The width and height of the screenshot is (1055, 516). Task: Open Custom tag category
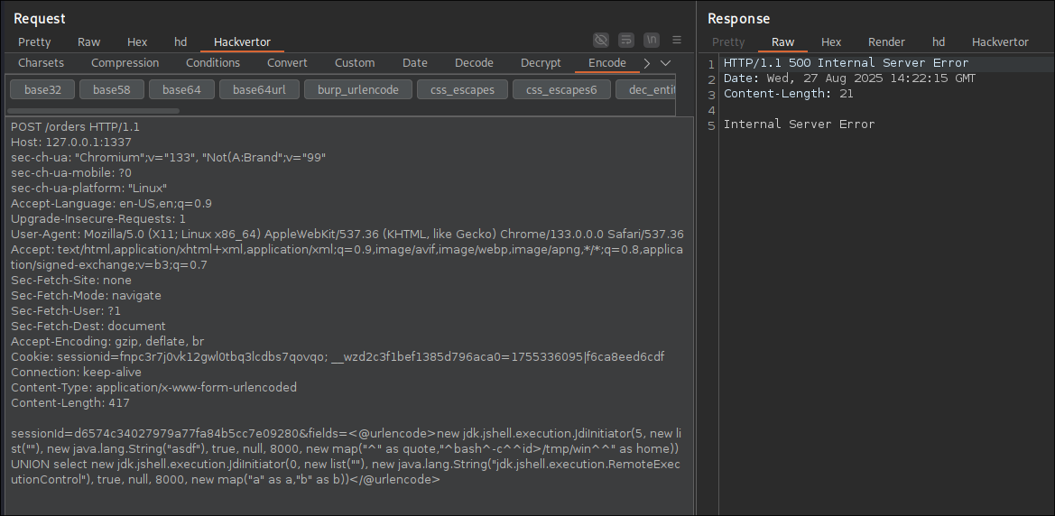(355, 62)
